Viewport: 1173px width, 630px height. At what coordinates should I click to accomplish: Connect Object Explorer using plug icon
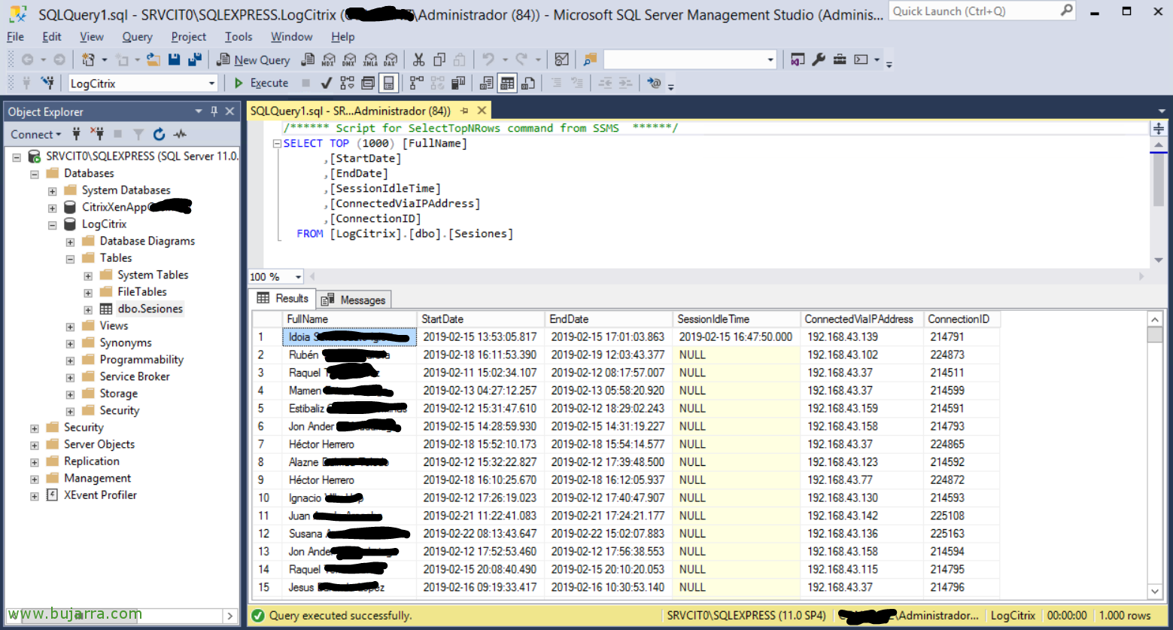tap(76, 134)
